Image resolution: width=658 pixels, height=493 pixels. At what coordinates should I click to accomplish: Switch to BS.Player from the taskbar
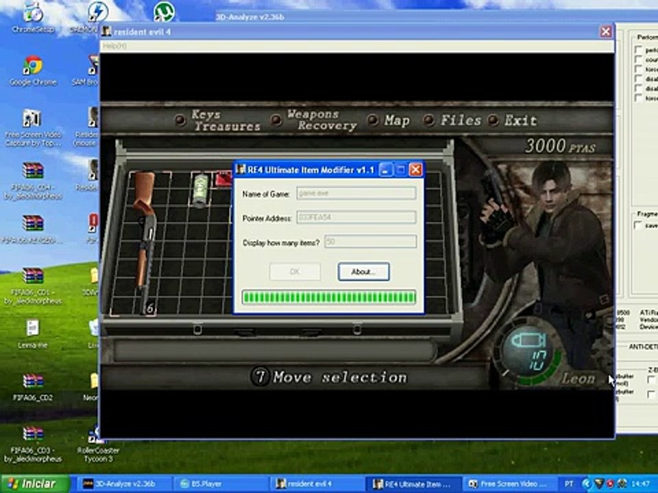tap(220, 484)
